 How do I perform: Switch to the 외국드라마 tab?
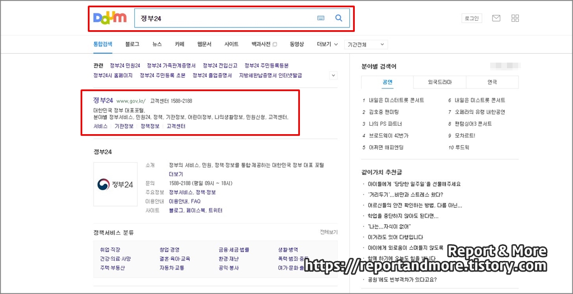tap(440, 82)
